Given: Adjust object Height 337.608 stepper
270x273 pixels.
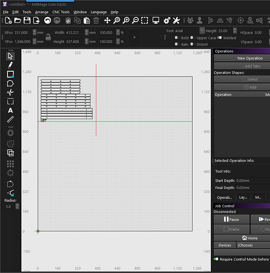Looking at the screenshot, I should pos(86,42).
